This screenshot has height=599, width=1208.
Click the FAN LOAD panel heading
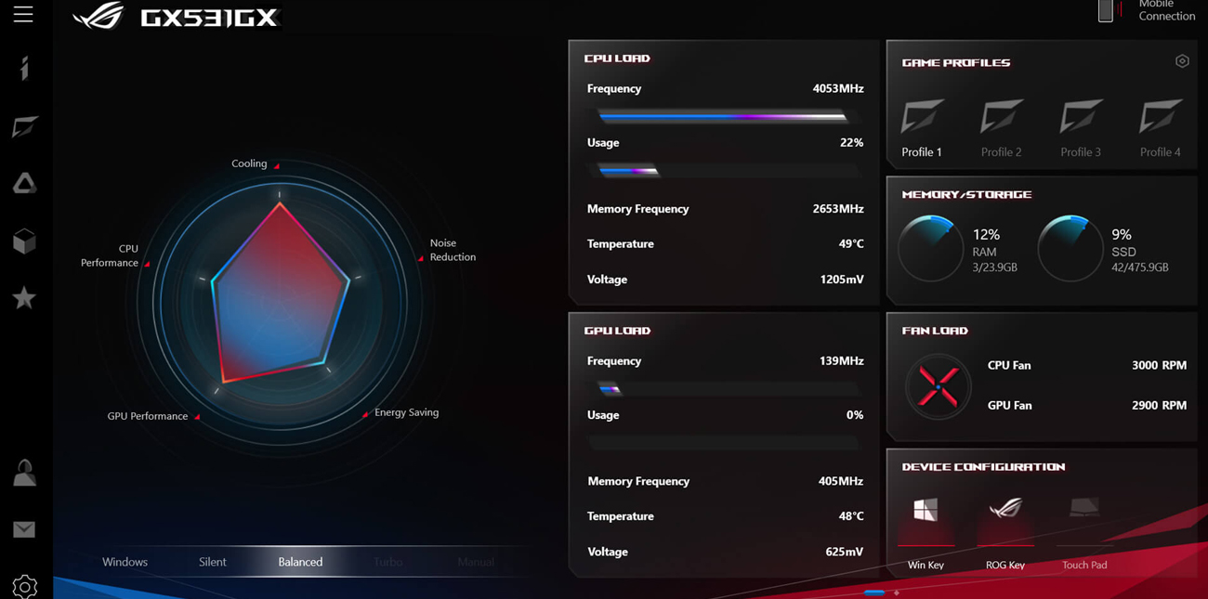(x=935, y=331)
